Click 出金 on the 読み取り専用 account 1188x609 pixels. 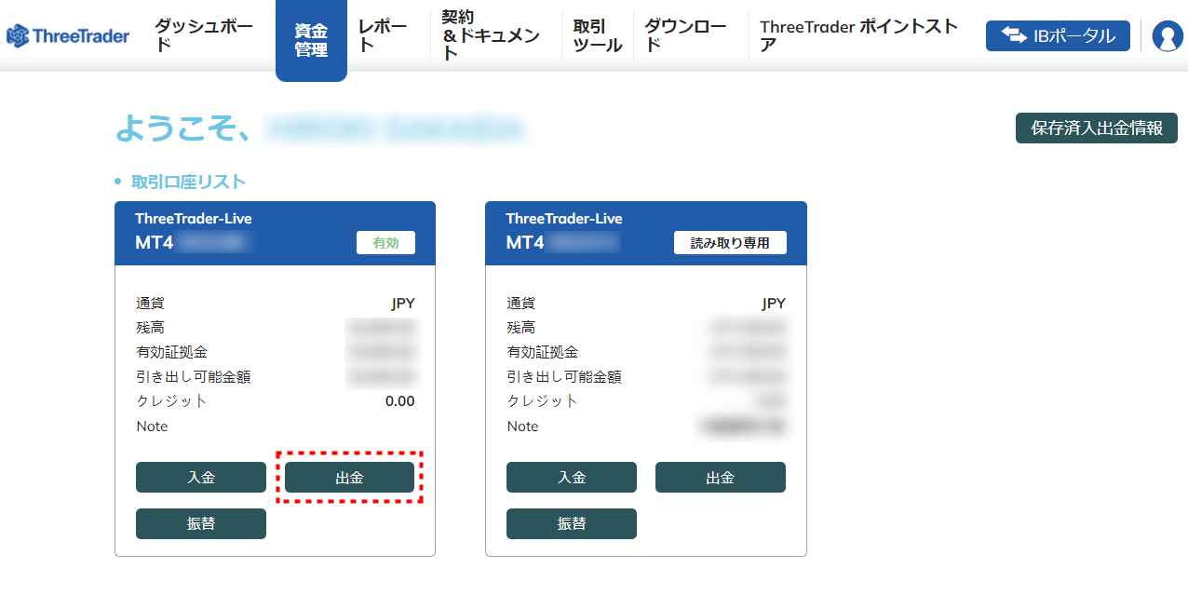(x=721, y=477)
